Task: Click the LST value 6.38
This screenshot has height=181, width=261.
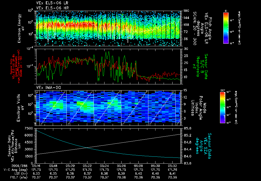Action: tap(104, 174)
